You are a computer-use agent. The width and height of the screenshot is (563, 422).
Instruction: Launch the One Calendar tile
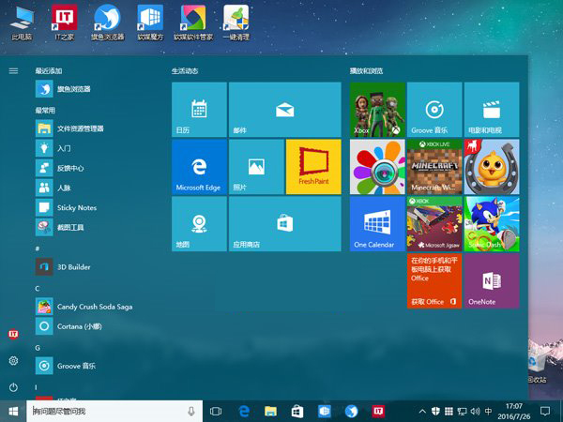tap(377, 223)
